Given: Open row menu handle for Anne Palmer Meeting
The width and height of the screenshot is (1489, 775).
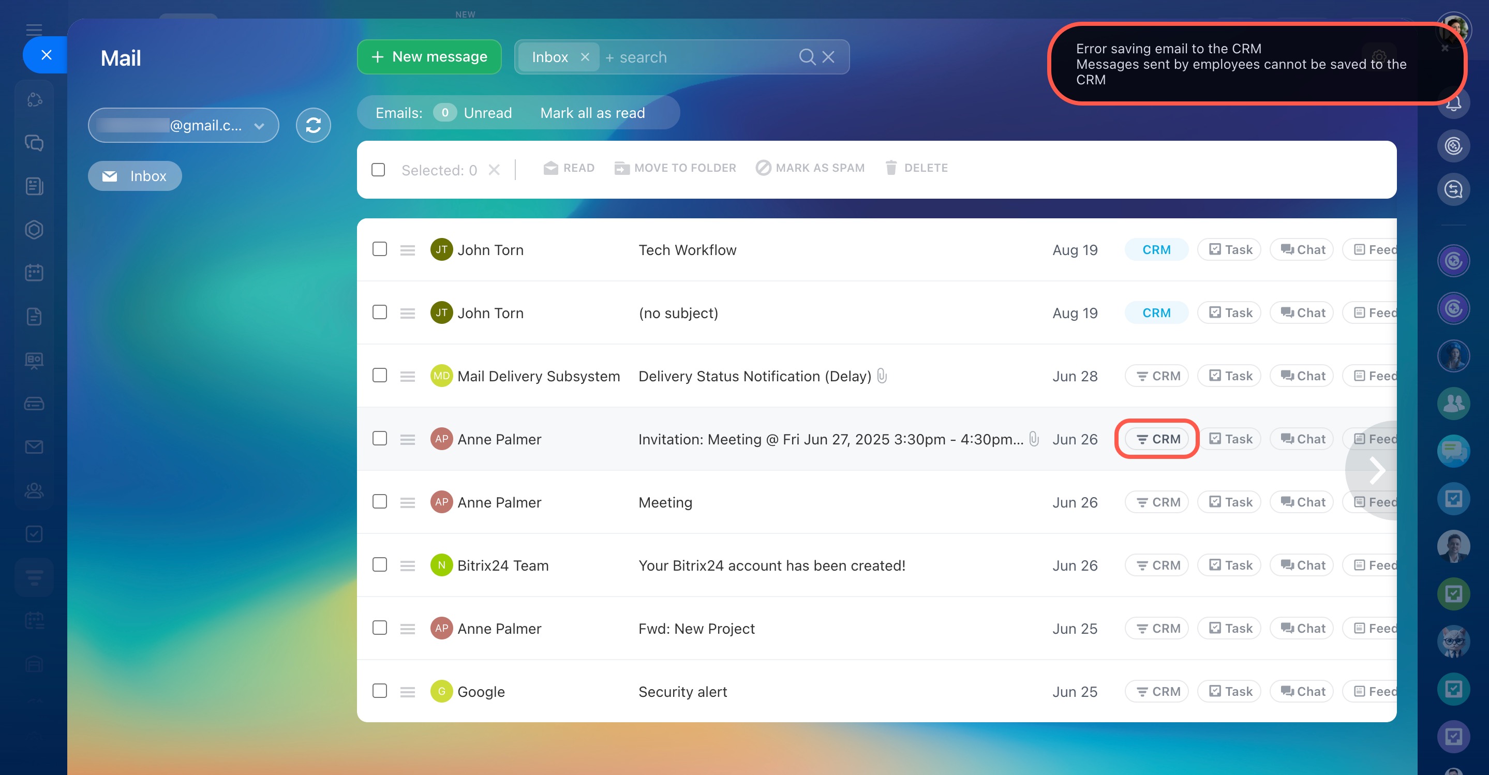Looking at the screenshot, I should [x=408, y=502].
